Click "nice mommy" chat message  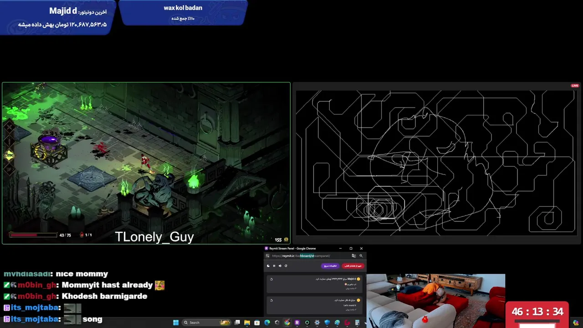pos(82,274)
